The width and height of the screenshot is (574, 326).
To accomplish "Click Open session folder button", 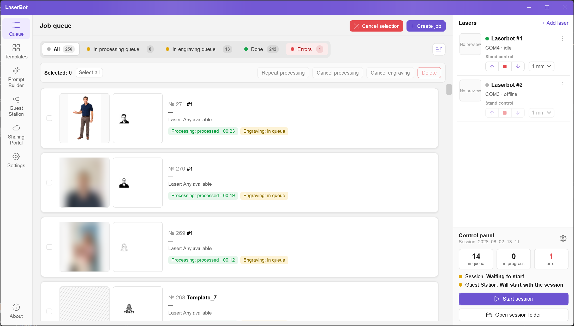I will click(513, 315).
